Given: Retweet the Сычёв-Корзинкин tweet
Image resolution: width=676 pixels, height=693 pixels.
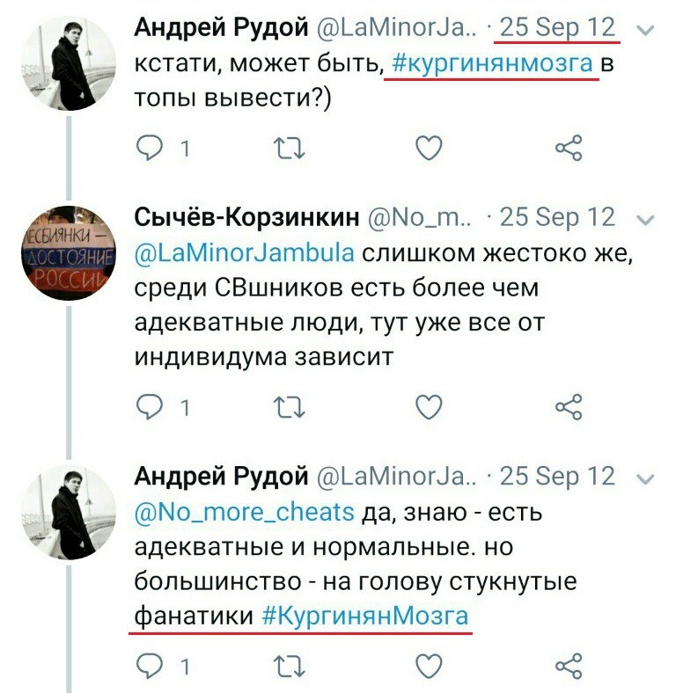Looking at the screenshot, I should pos(289,407).
